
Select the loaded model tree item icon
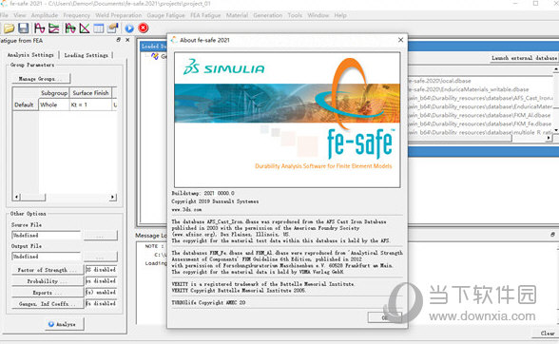(155, 56)
